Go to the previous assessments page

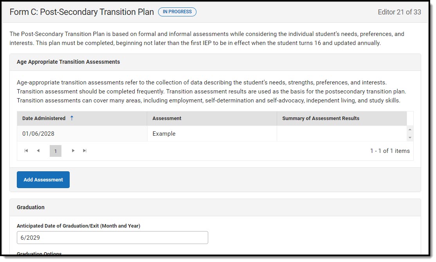tap(38, 151)
